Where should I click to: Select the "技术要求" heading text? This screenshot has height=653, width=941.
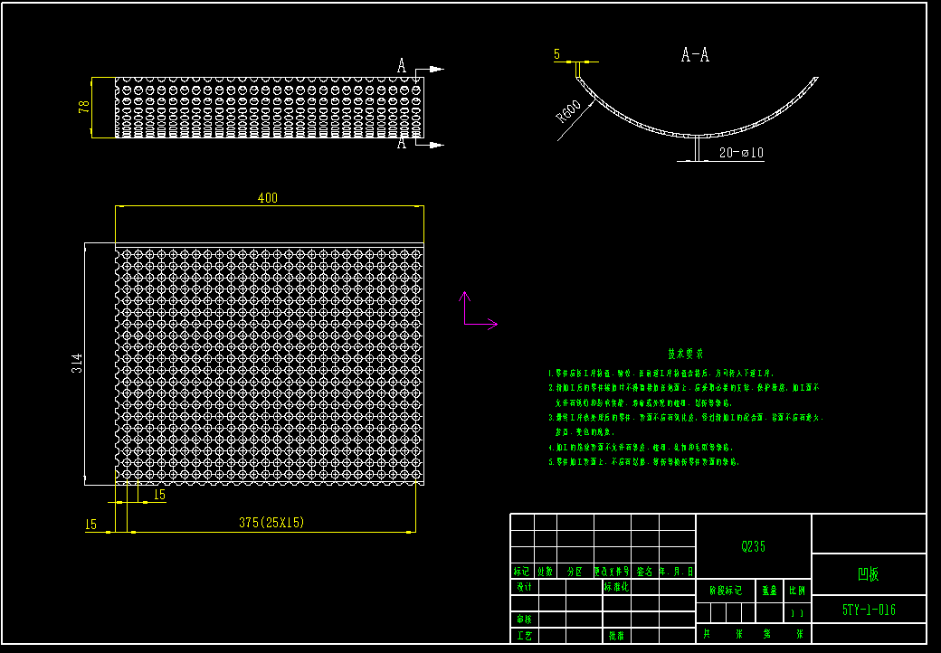pos(686,354)
